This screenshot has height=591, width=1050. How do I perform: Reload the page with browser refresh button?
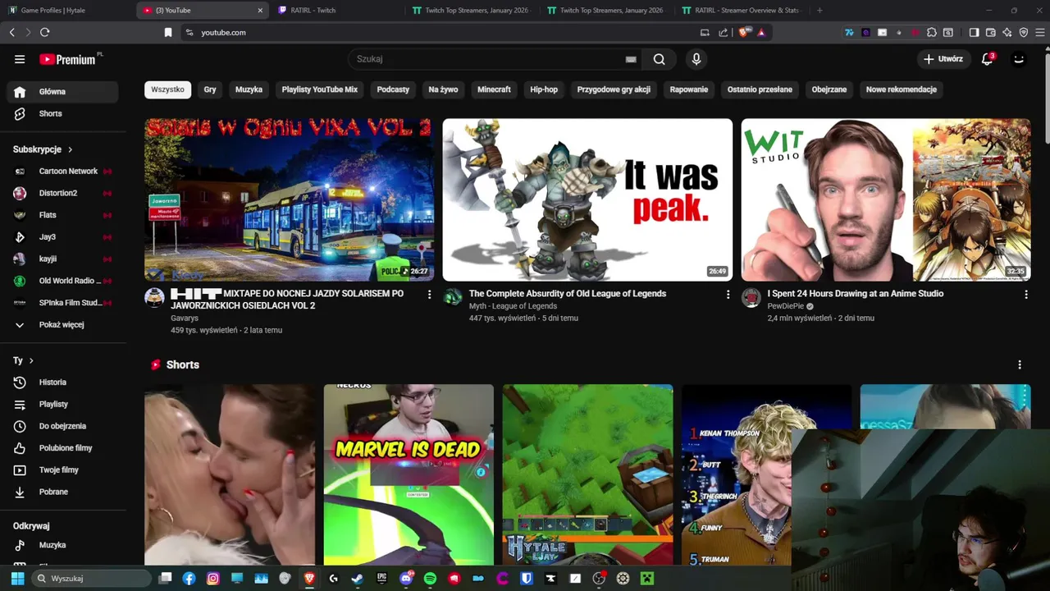pos(45,32)
